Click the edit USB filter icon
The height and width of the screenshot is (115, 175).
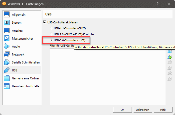[170, 62]
